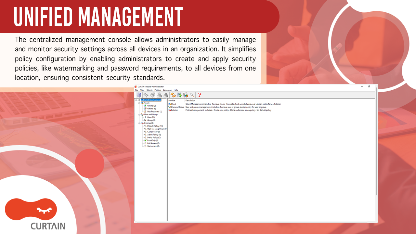Click the Client Management description text

(233, 104)
